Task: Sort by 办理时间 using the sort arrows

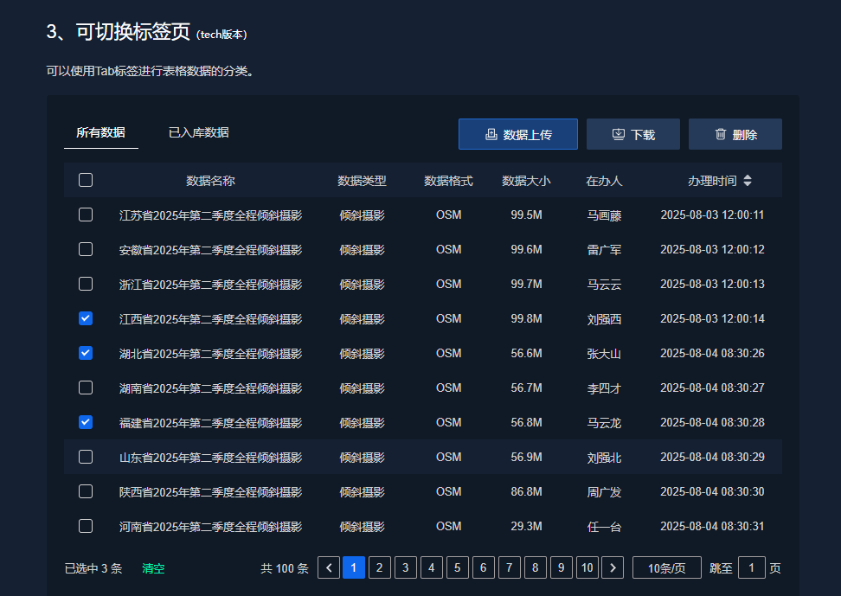Action: pyautogui.click(x=748, y=181)
